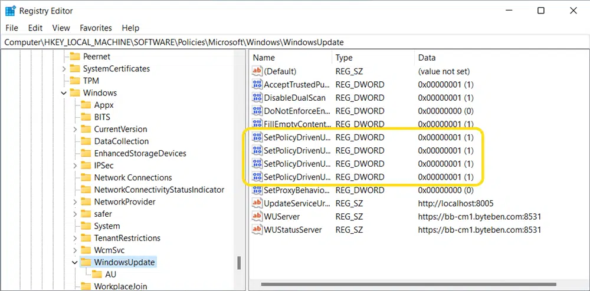Select the NetworkProvider folder icon
Viewport: 590px width, 291px height.
tap(86, 201)
